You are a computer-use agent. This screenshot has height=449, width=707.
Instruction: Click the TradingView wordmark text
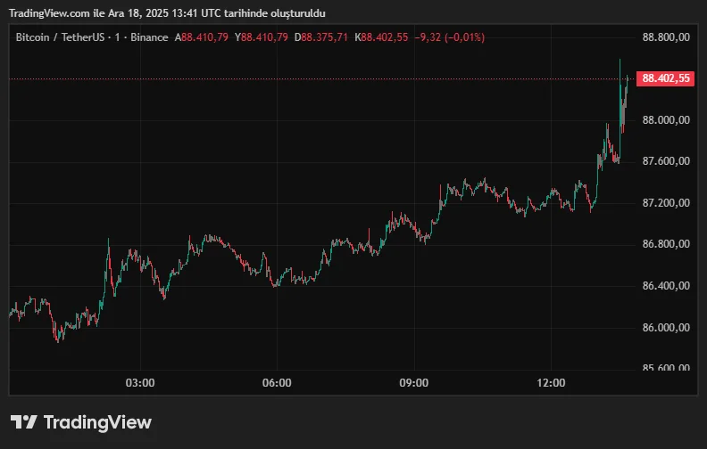coord(97,422)
